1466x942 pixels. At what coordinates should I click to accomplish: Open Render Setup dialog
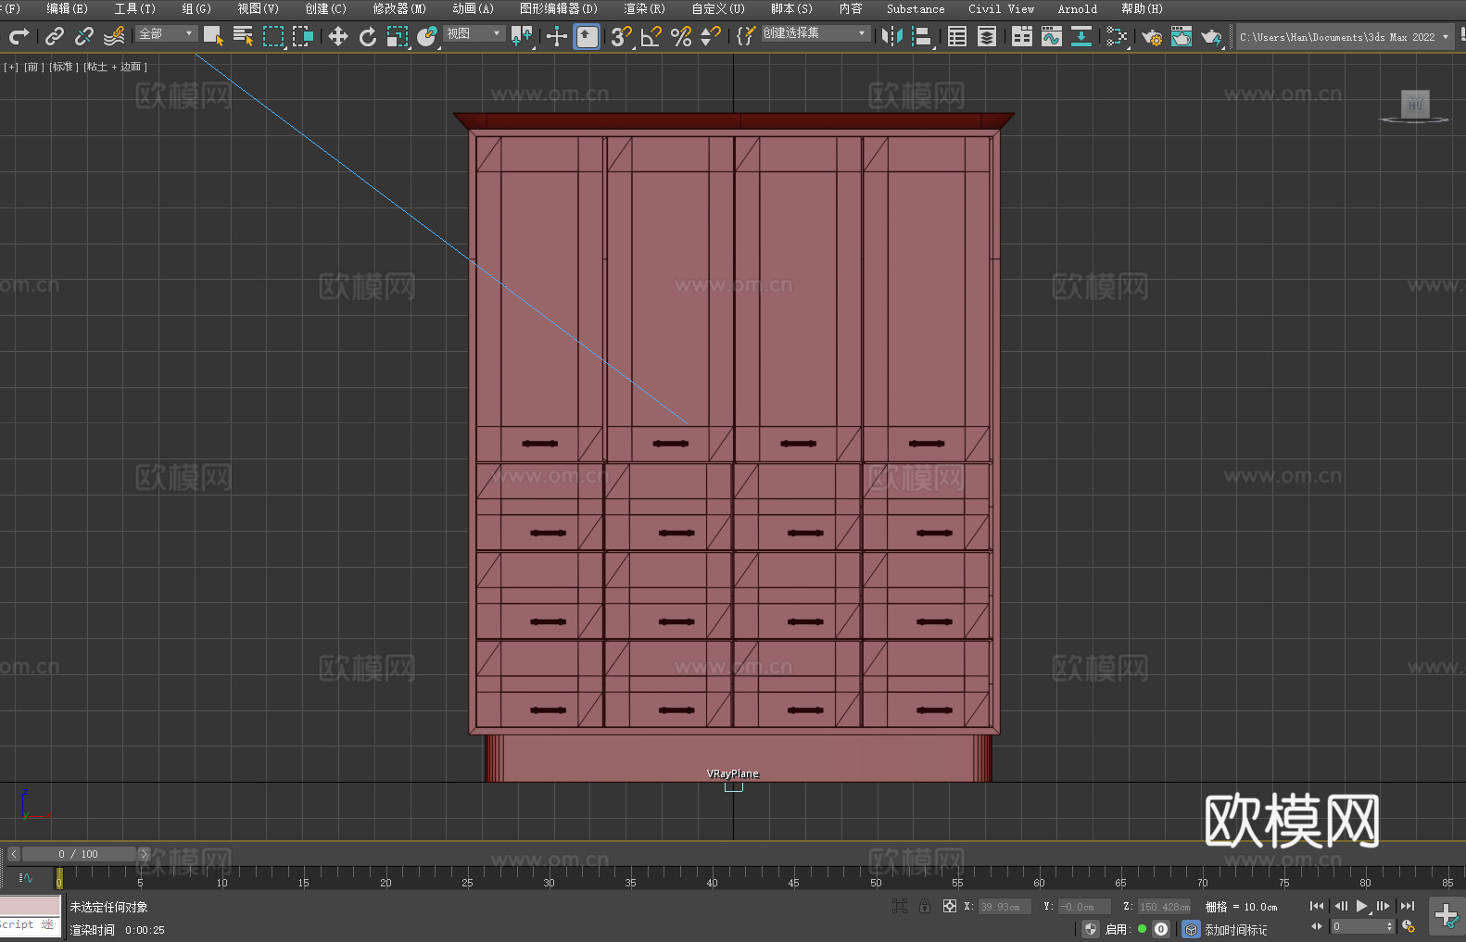coord(1152,36)
